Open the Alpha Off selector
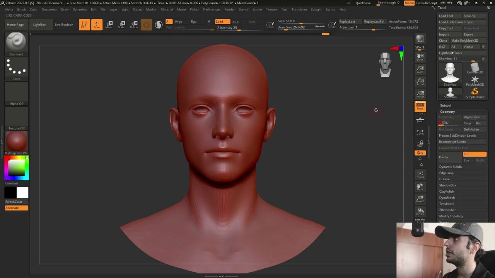The height and width of the screenshot is (278, 495). pos(16,94)
